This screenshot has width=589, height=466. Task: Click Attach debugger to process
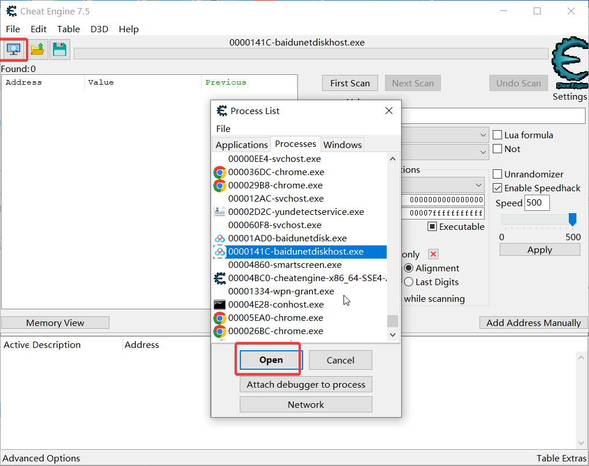coord(306,385)
